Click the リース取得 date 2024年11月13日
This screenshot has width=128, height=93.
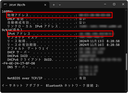[91, 41]
